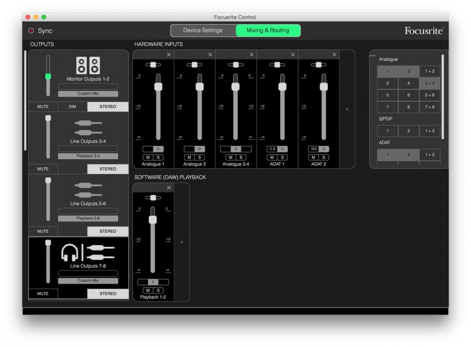Open the Playback 5-6 source dropdown
The height and width of the screenshot is (347, 471).
88,218
